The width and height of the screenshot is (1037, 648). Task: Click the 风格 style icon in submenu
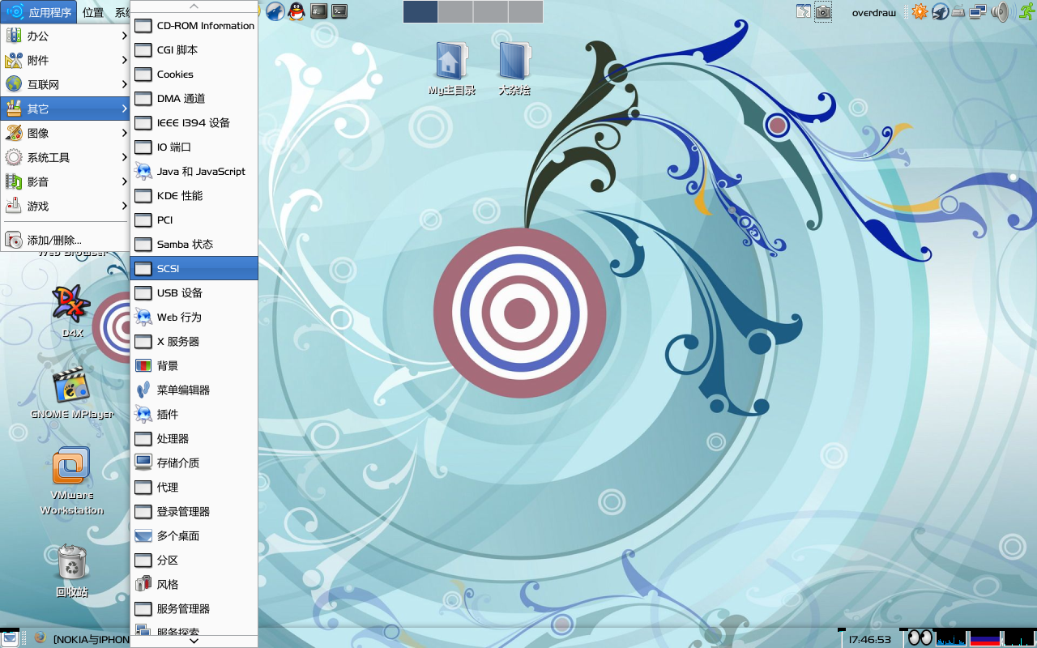pyautogui.click(x=143, y=584)
